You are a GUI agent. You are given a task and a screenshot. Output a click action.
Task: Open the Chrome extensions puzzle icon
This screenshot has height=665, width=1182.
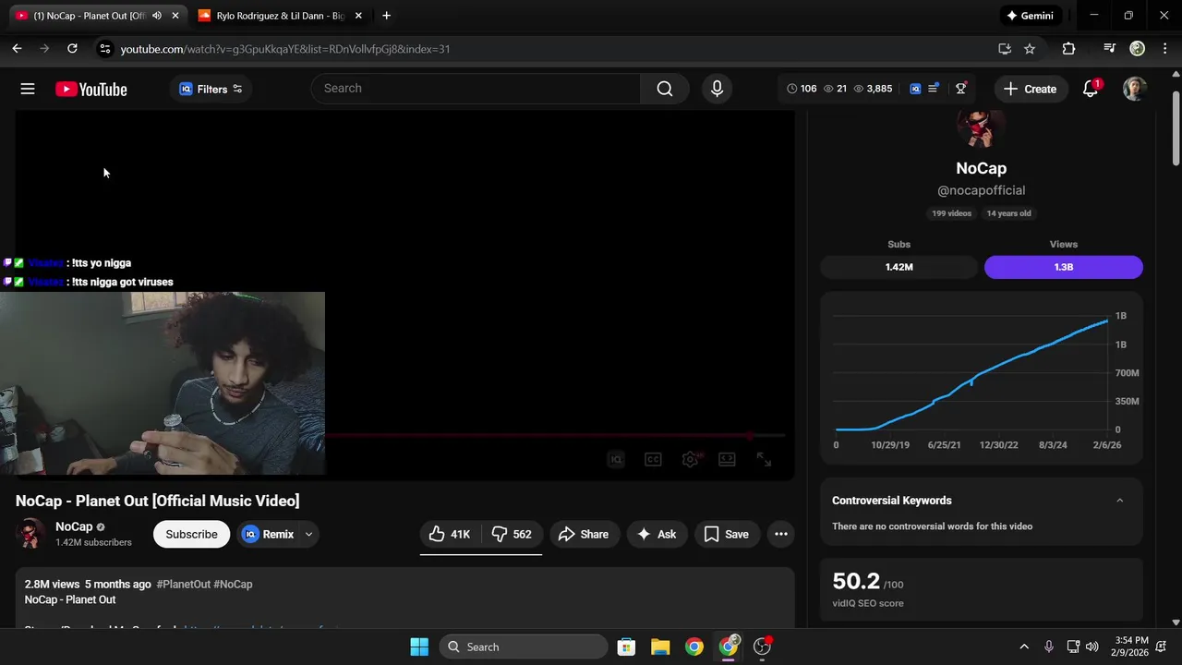1068,49
